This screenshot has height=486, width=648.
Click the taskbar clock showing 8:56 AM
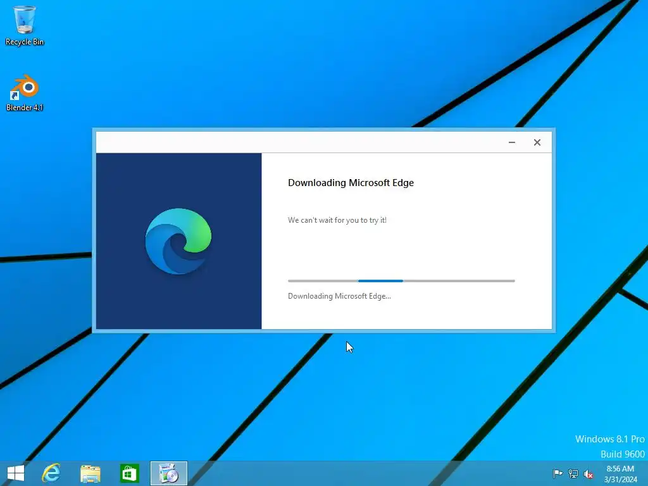[620, 473]
